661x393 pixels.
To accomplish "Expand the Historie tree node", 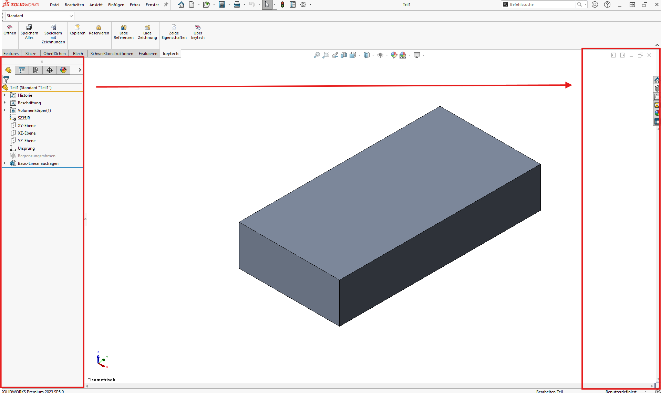I will [x=5, y=95].
